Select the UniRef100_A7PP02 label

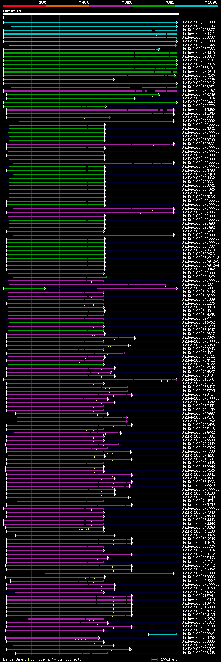pos(198,634)
